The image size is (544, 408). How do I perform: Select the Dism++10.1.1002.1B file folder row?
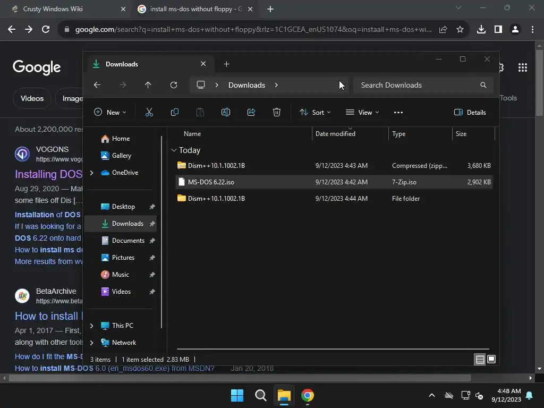point(334,199)
